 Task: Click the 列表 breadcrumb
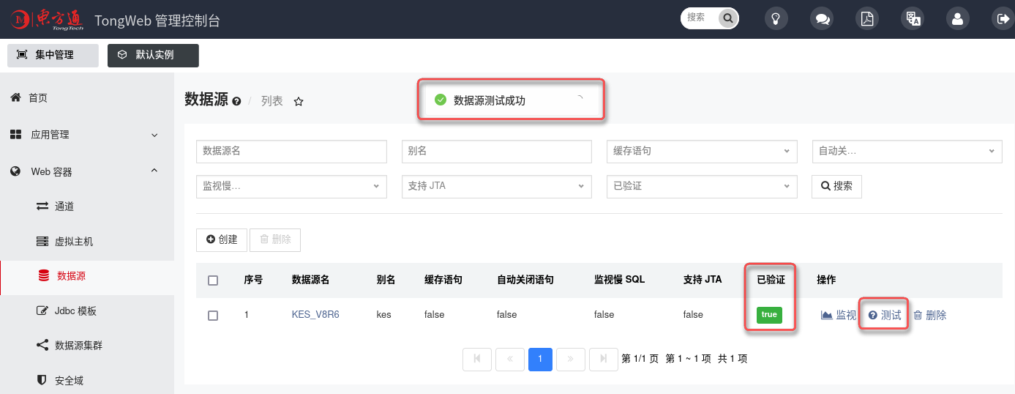[272, 102]
